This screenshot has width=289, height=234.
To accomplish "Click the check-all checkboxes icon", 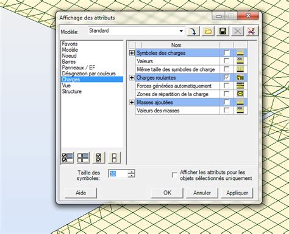I will click(x=99, y=157).
